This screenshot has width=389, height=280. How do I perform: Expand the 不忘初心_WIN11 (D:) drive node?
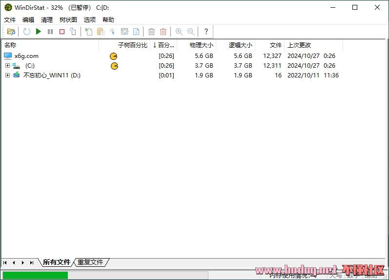click(7, 75)
